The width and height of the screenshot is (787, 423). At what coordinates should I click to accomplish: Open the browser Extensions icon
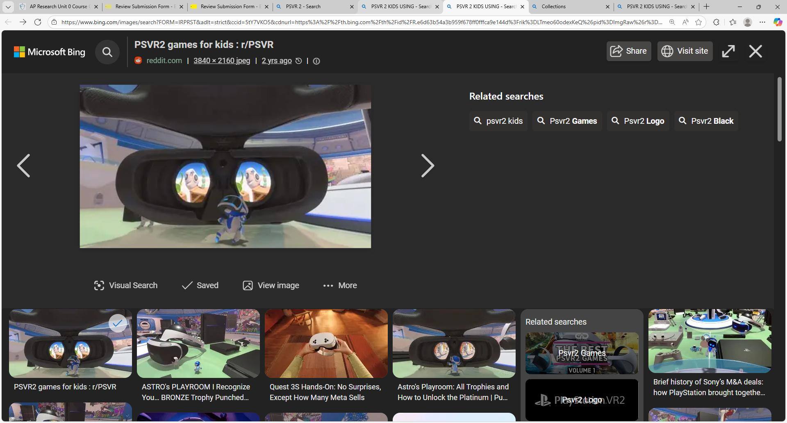click(716, 22)
